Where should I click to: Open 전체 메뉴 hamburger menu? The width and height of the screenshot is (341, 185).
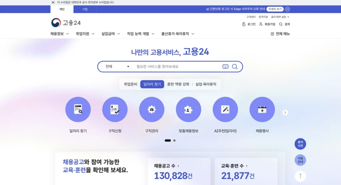point(280,34)
